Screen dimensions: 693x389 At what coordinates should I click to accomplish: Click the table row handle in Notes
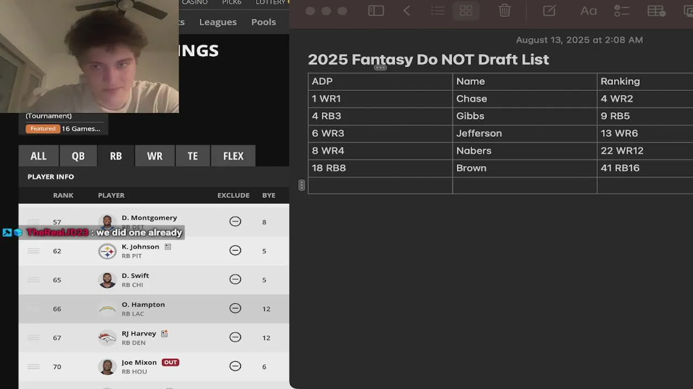(302, 185)
